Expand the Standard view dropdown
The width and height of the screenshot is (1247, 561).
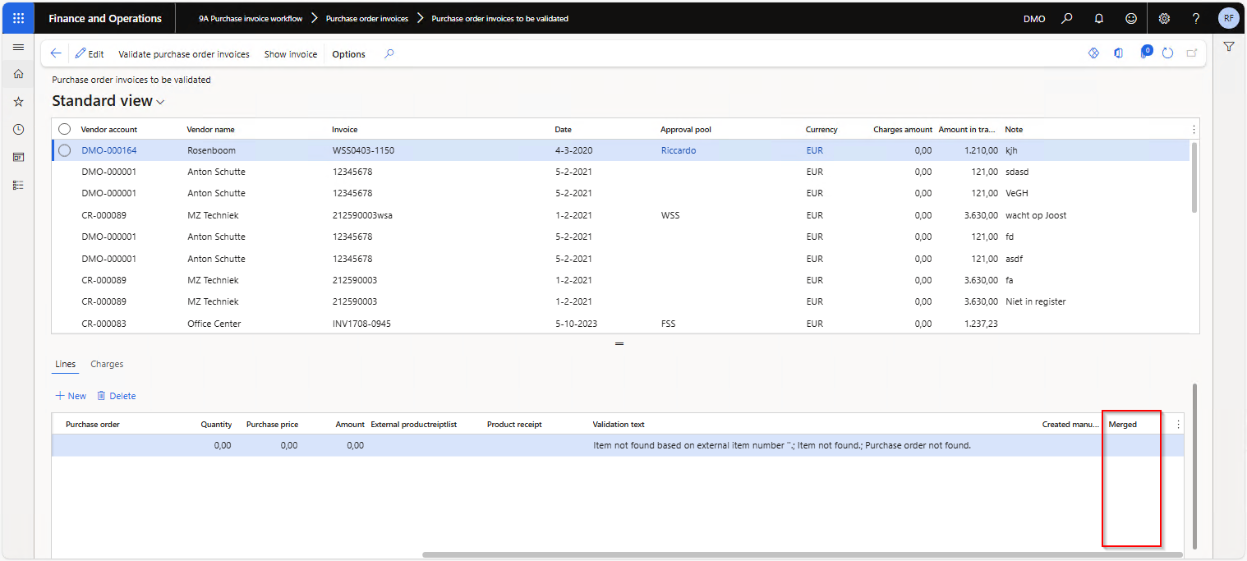pyautogui.click(x=160, y=102)
